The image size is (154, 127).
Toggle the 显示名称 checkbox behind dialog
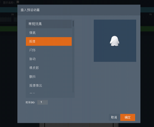click(x=18, y=2)
